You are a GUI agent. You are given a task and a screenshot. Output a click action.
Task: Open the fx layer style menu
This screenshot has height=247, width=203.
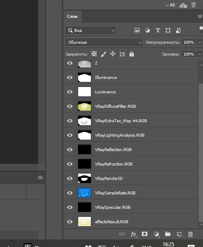coord(133,234)
